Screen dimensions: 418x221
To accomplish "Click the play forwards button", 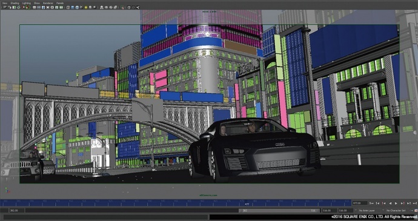I will (x=396, y=203).
